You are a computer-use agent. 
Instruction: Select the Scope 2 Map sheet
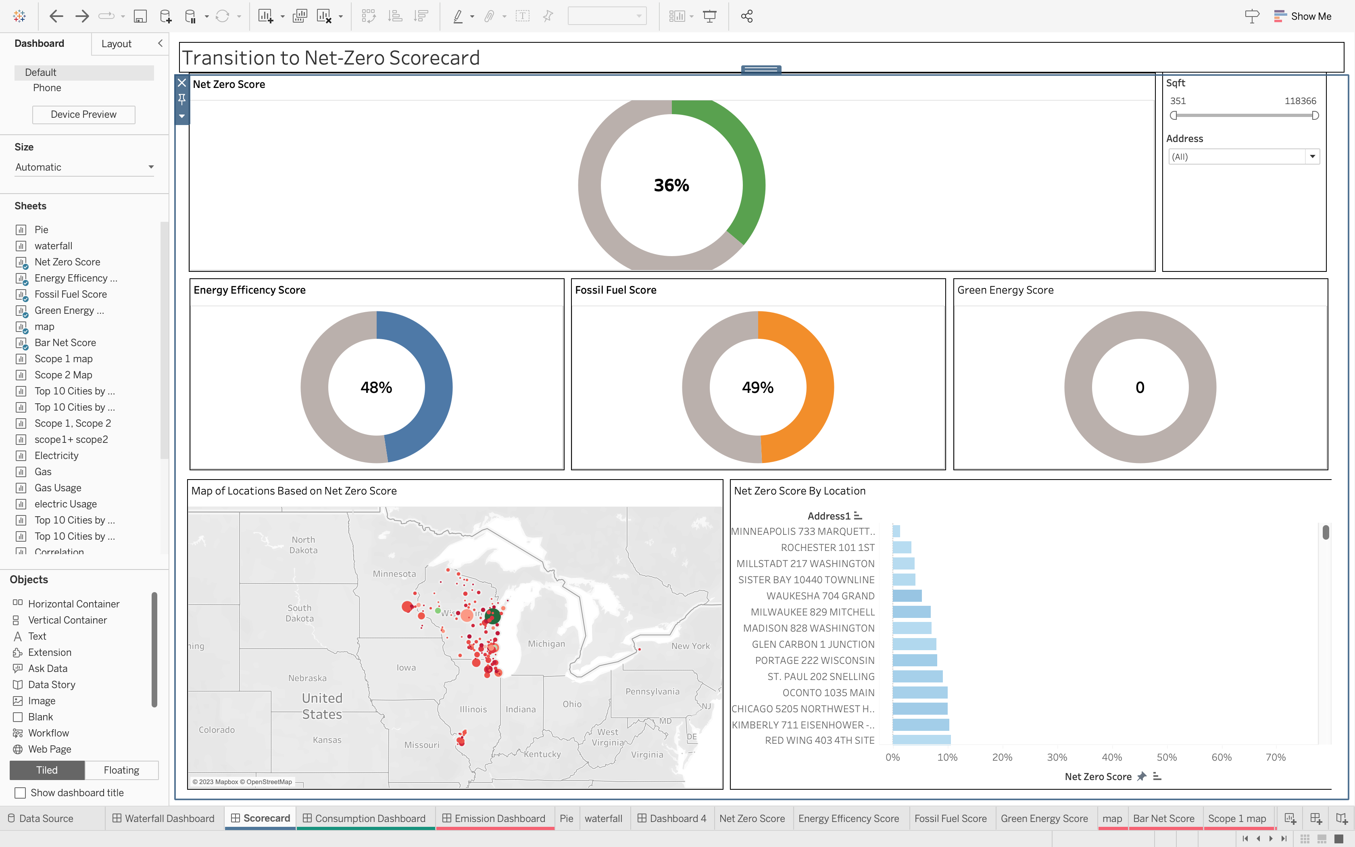(x=63, y=374)
